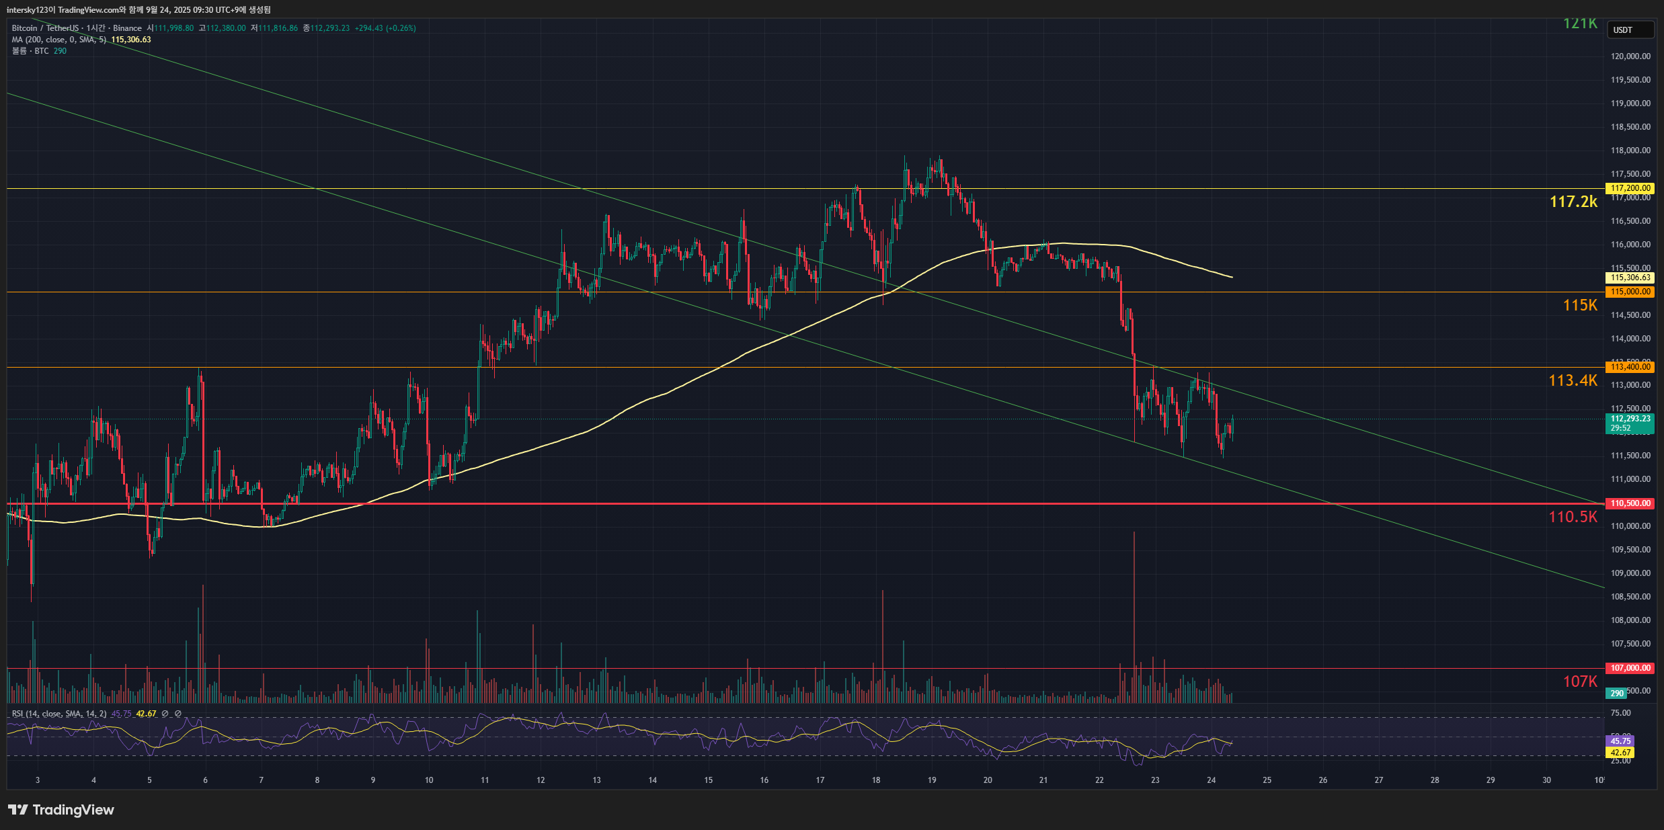Select the 110.5K red text annotation

[x=1573, y=517]
